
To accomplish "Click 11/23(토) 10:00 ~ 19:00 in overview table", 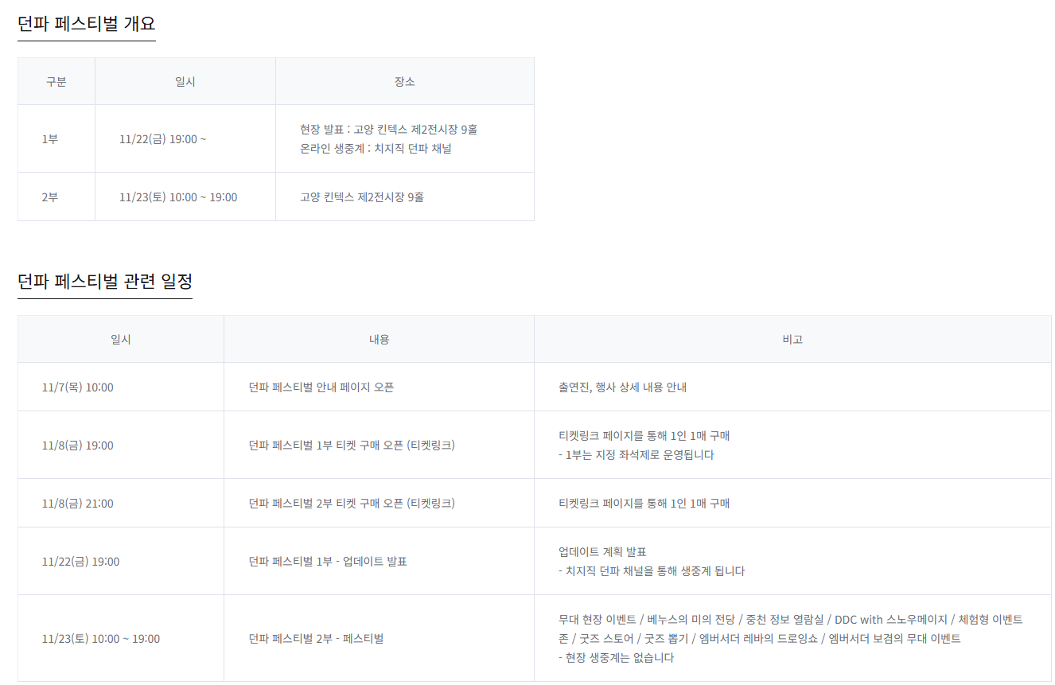I will pyautogui.click(x=178, y=197).
